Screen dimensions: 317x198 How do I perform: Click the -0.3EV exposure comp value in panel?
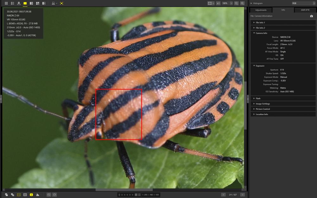tap(283, 80)
